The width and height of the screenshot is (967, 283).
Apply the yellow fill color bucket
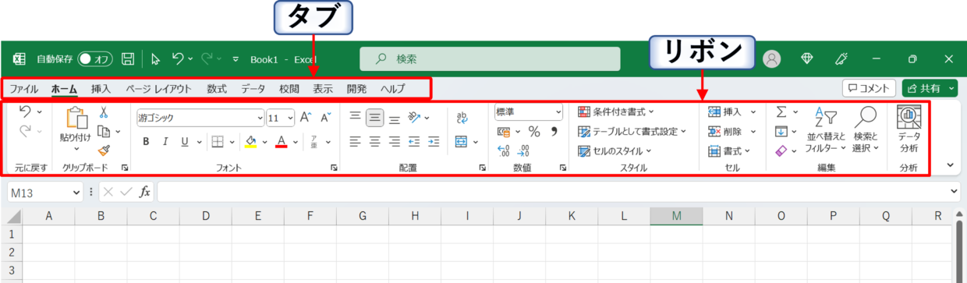[x=251, y=142]
